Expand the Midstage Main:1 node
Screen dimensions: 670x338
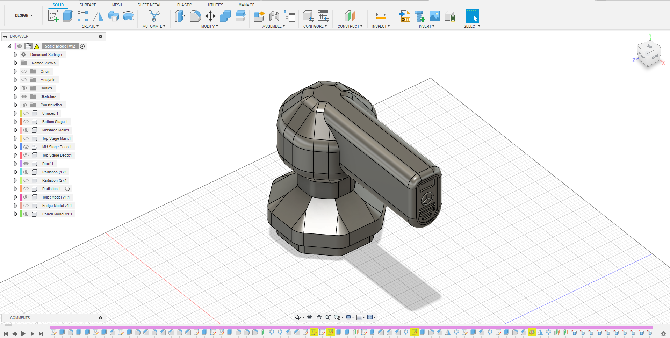point(15,130)
